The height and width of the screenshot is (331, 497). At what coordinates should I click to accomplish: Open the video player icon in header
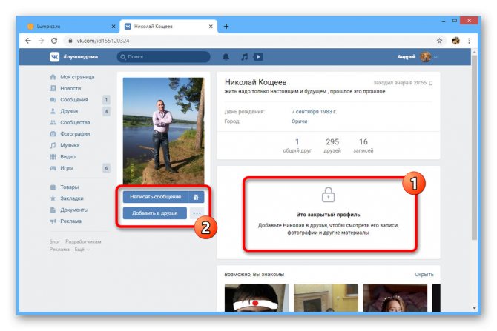[258, 57]
